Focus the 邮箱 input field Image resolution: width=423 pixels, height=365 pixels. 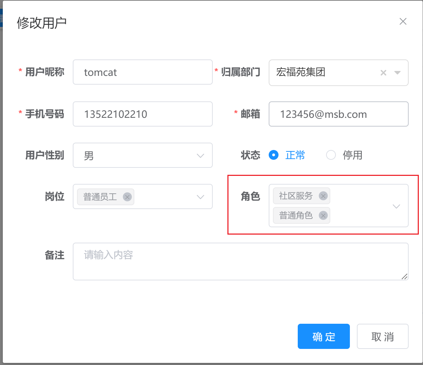pos(339,114)
